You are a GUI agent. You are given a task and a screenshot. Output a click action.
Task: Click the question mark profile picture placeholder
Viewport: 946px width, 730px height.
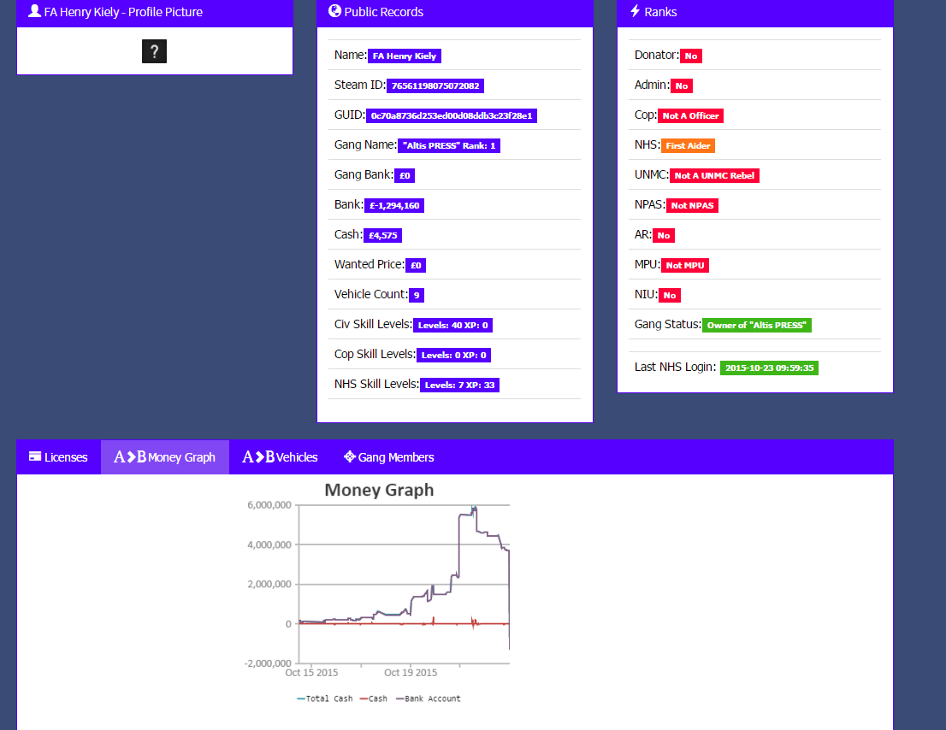click(x=155, y=51)
